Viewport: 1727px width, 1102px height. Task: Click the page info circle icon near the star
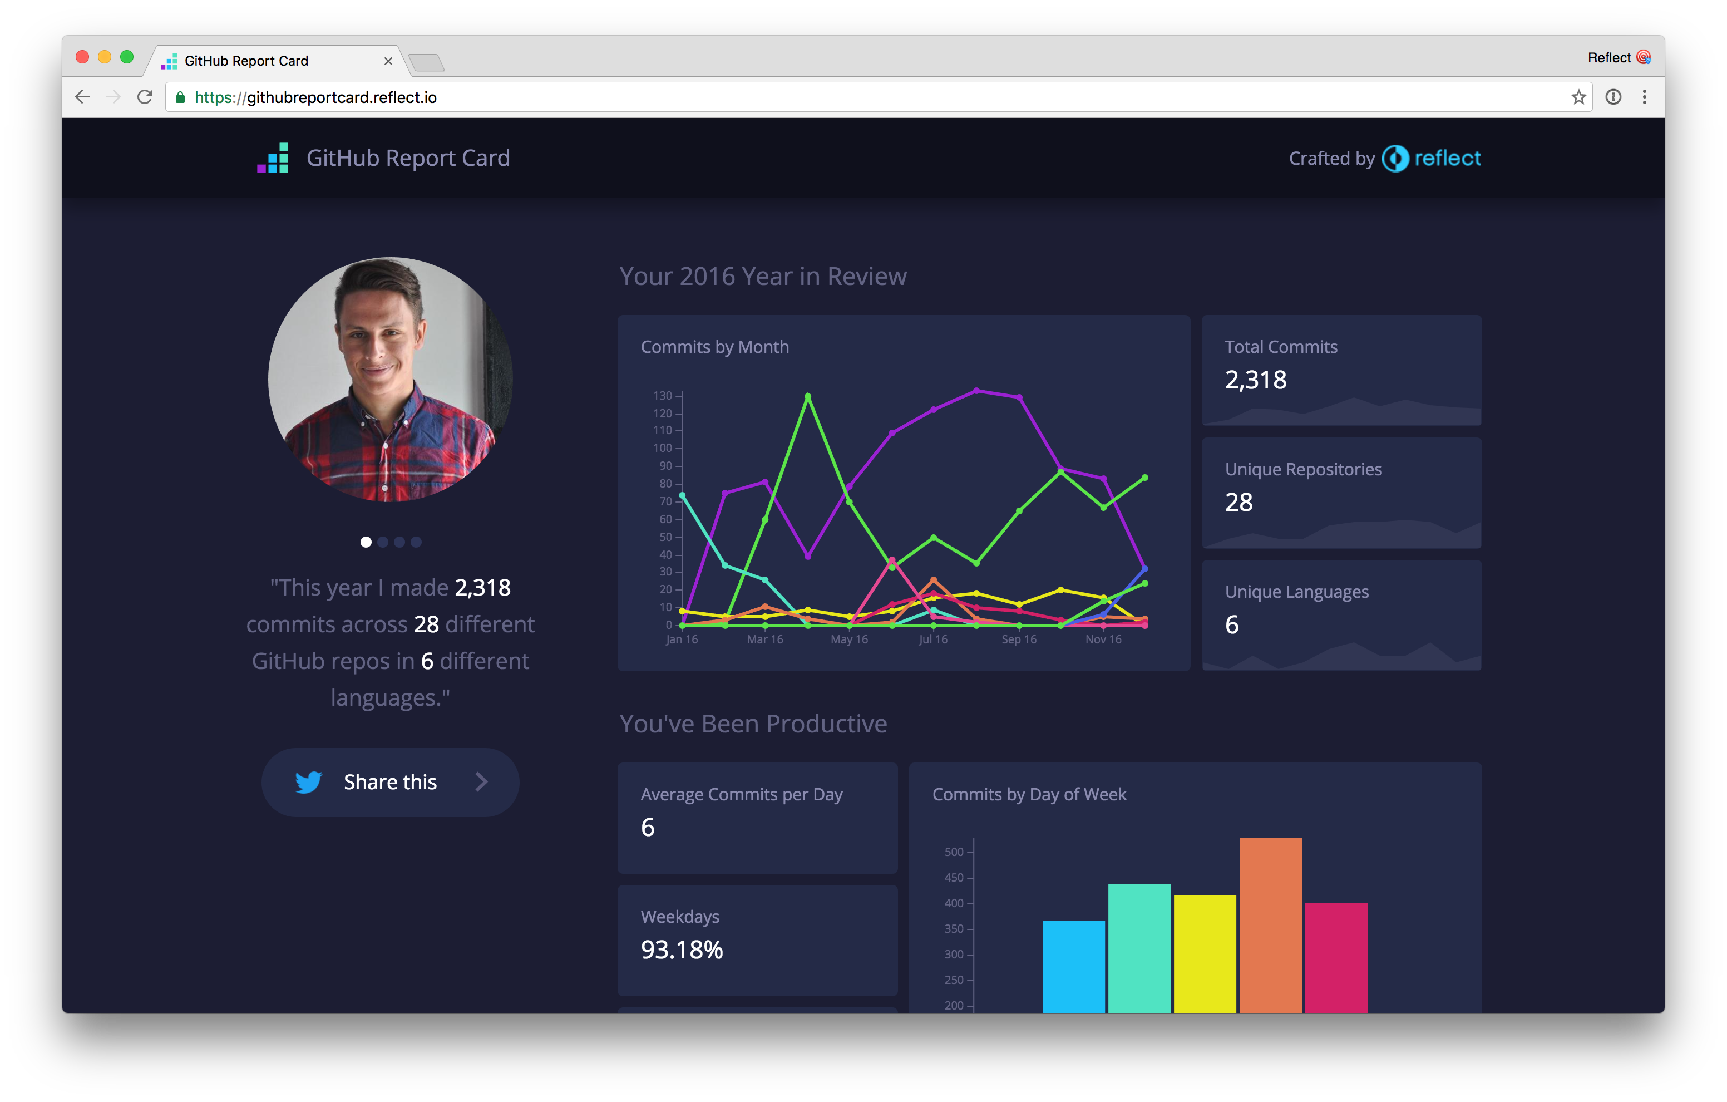pos(1613,97)
